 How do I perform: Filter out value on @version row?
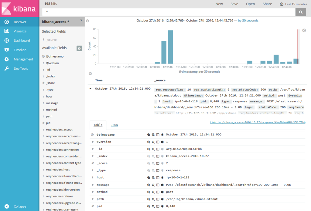click(x=153, y=142)
